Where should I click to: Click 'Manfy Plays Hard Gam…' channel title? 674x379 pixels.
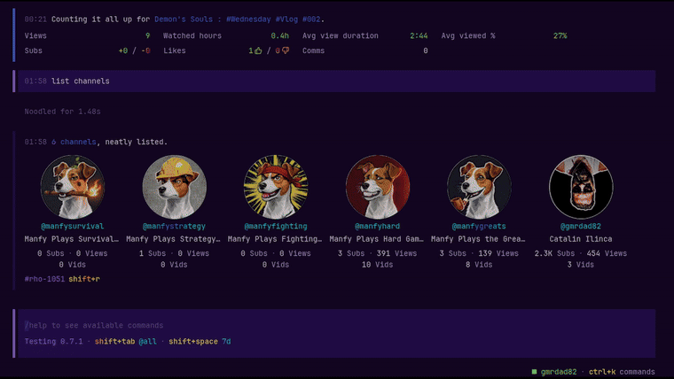(377, 239)
